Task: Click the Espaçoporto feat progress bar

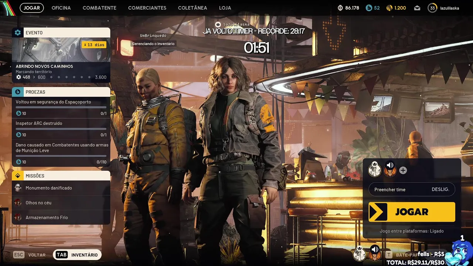Action: (61, 107)
